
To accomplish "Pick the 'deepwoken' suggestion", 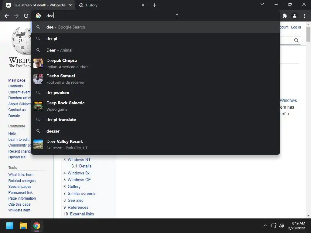I will (155, 93).
